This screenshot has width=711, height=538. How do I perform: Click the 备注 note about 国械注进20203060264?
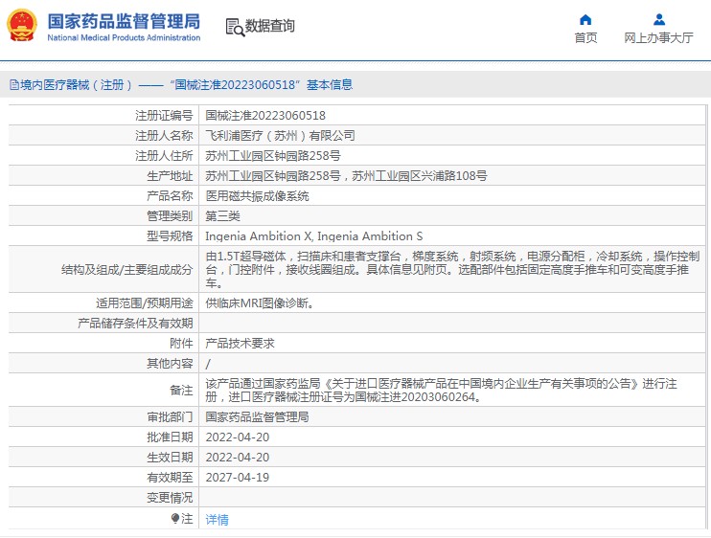tap(441, 391)
